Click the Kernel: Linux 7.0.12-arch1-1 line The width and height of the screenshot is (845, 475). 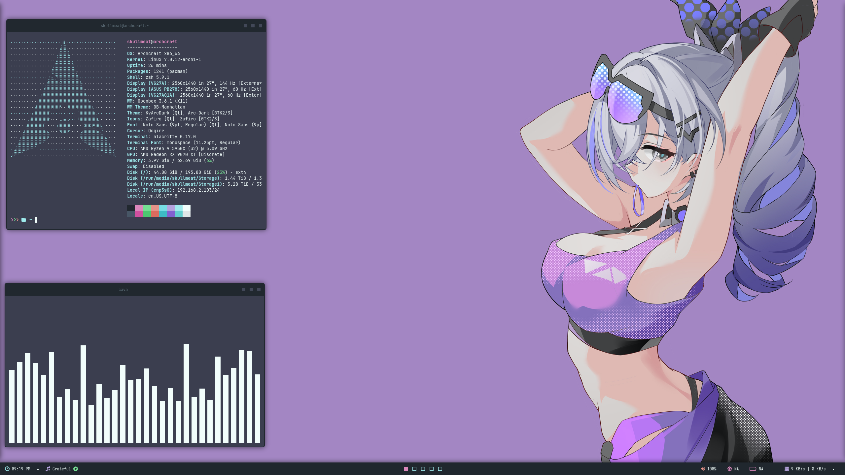164,59
